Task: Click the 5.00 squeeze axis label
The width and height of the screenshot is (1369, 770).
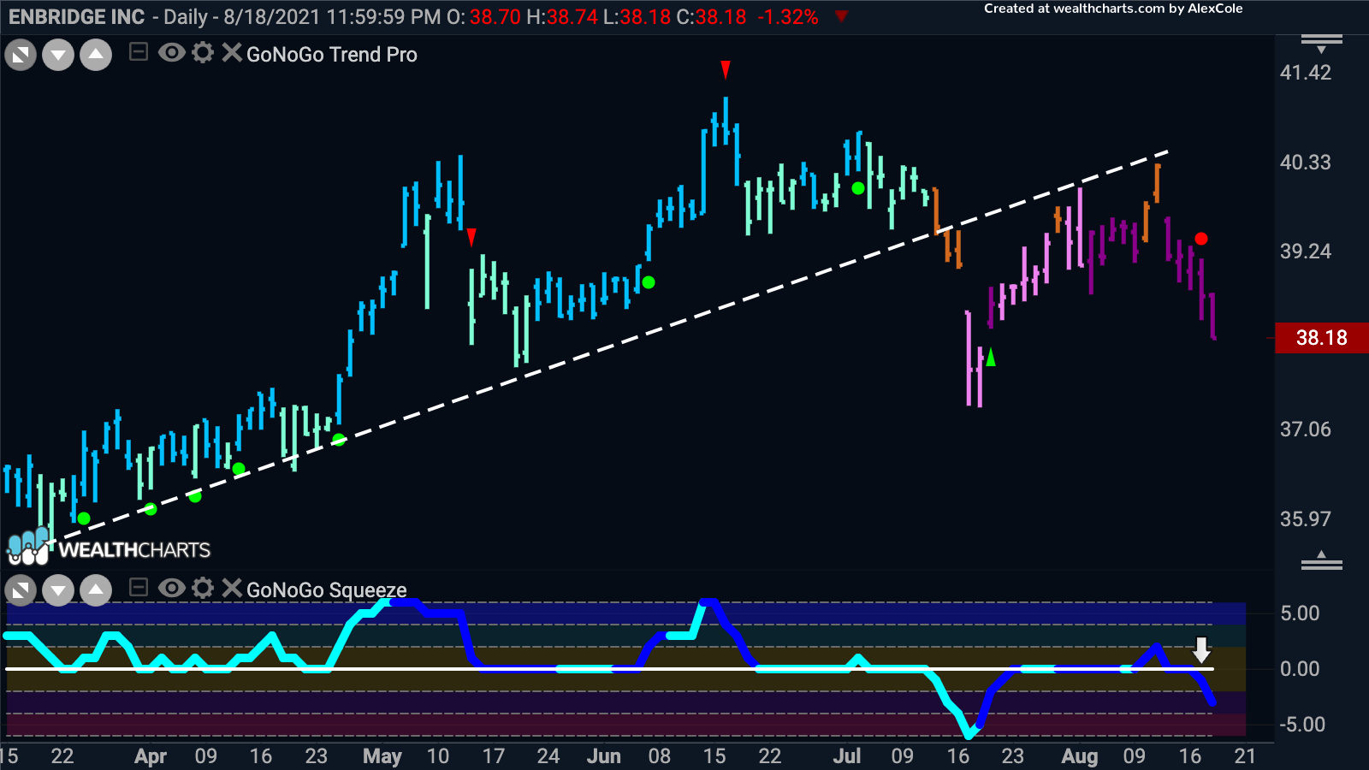Action: [x=1300, y=613]
